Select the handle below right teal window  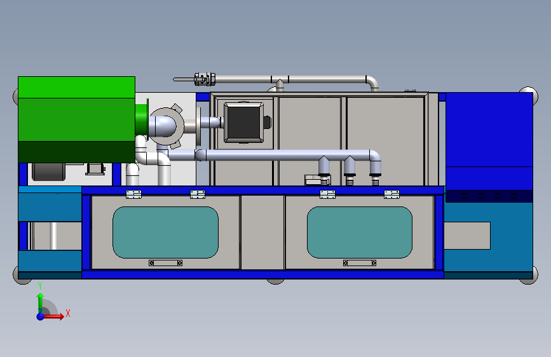click(x=360, y=263)
